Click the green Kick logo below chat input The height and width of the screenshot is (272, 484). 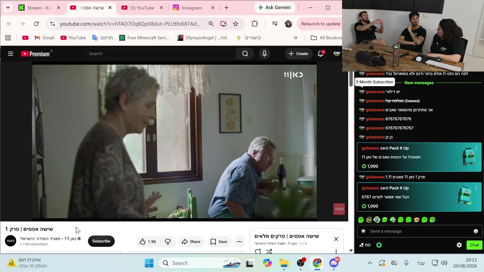click(379, 245)
